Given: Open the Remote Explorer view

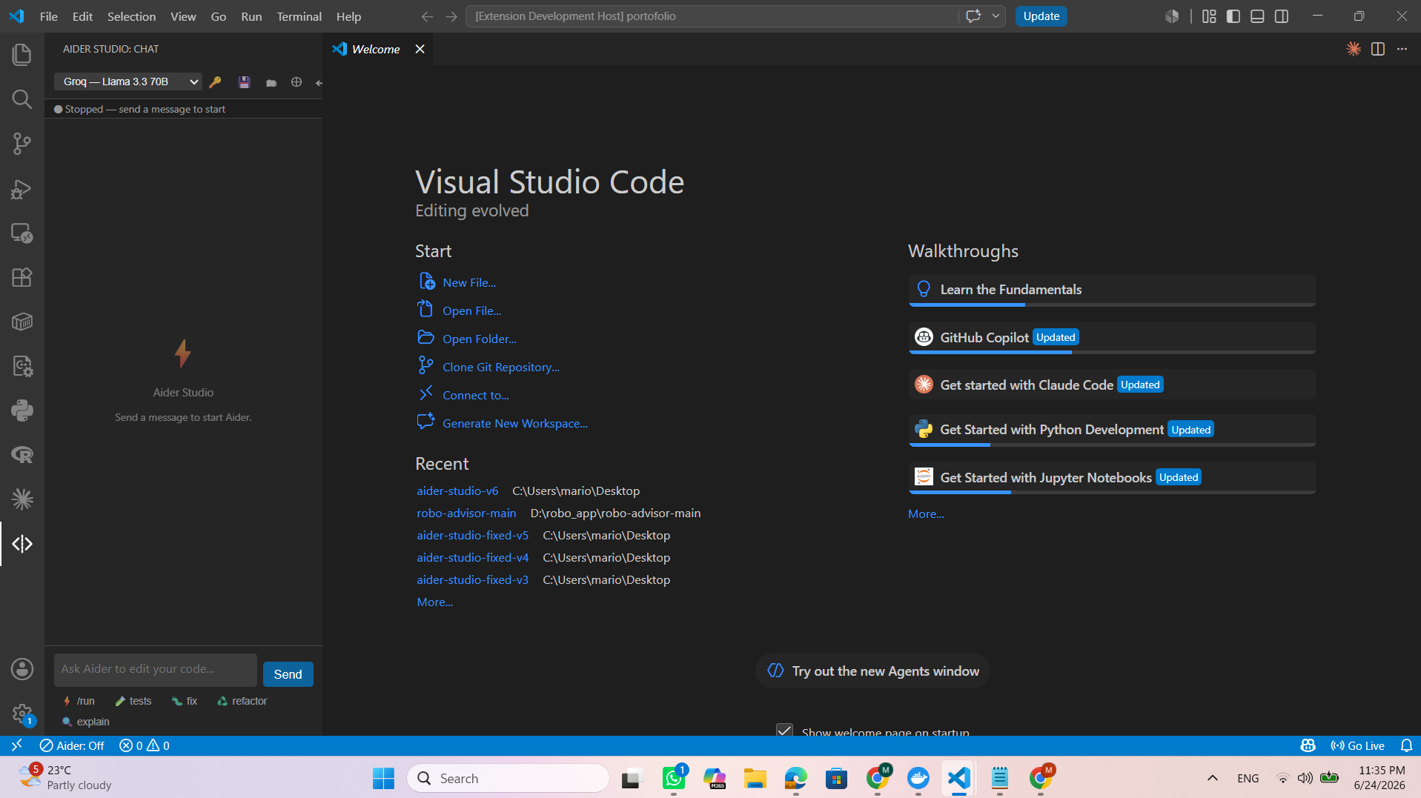Looking at the screenshot, I should click(x=22, y=233).
